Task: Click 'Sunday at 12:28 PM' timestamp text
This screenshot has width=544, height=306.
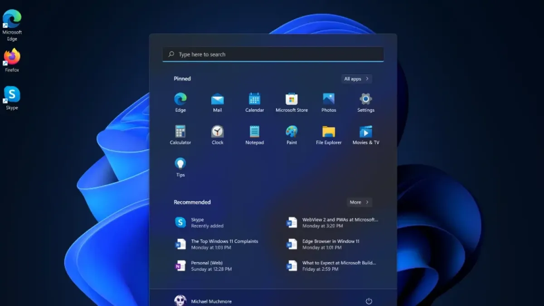Action: tap(211, 269)
